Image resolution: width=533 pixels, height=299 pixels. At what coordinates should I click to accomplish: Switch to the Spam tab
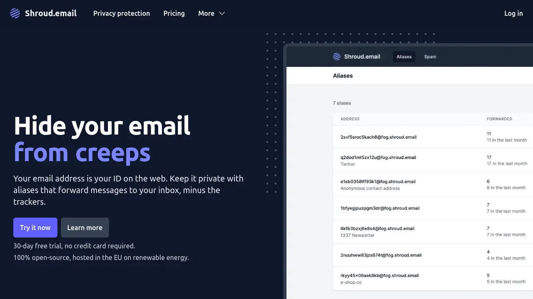pos(430,56)
